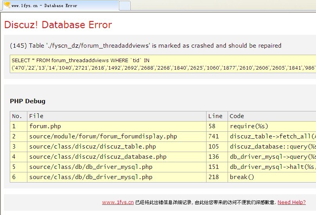The image size is (316, 215).
Task: Select the discuz_table.php file cell
Action: pyautogui.click(x=117, y=147)
